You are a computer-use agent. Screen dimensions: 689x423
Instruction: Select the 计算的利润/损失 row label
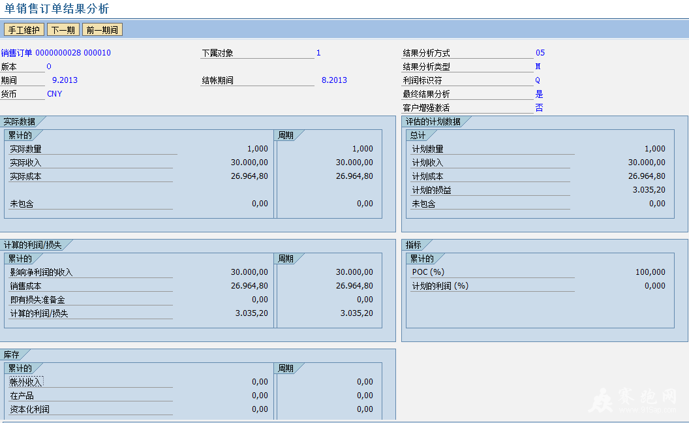pos(39,313)
